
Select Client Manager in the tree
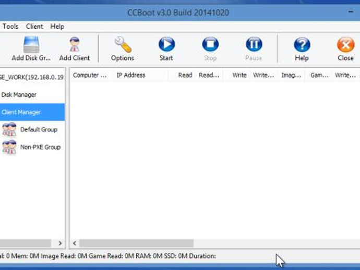(32, 112)
